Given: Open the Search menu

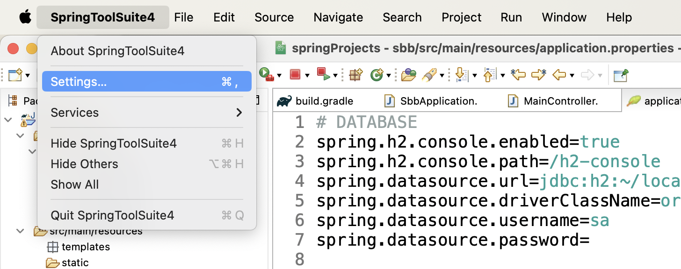Looking at the screenshot, I should (402, 17).
